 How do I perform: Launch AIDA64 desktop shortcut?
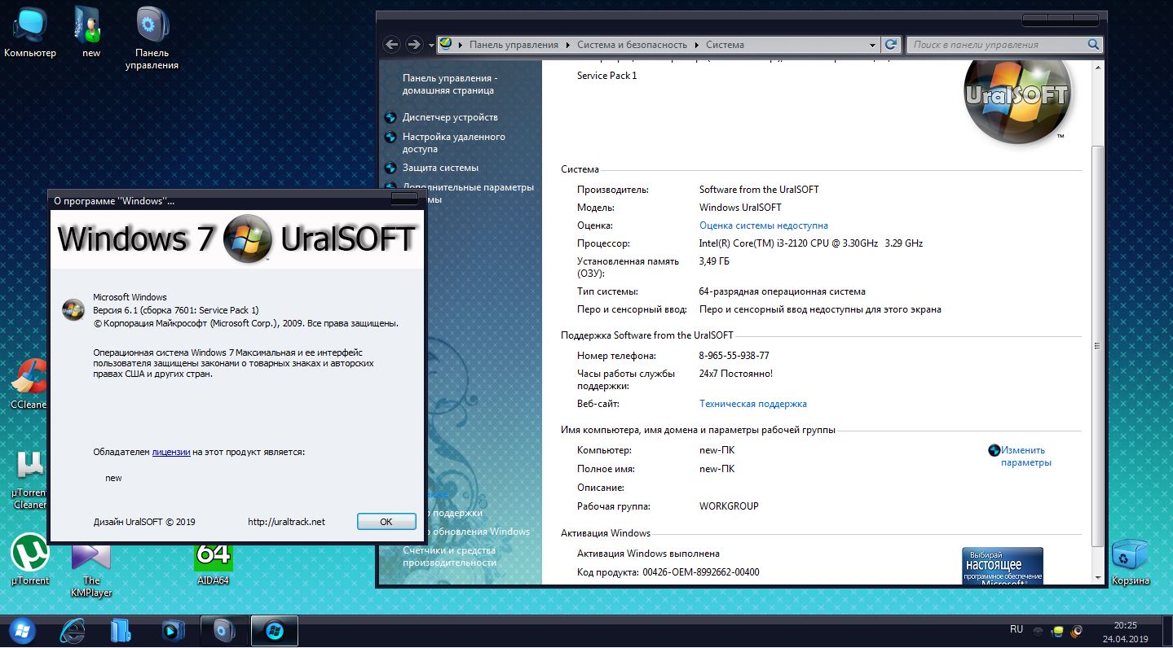tap(213, 563)
